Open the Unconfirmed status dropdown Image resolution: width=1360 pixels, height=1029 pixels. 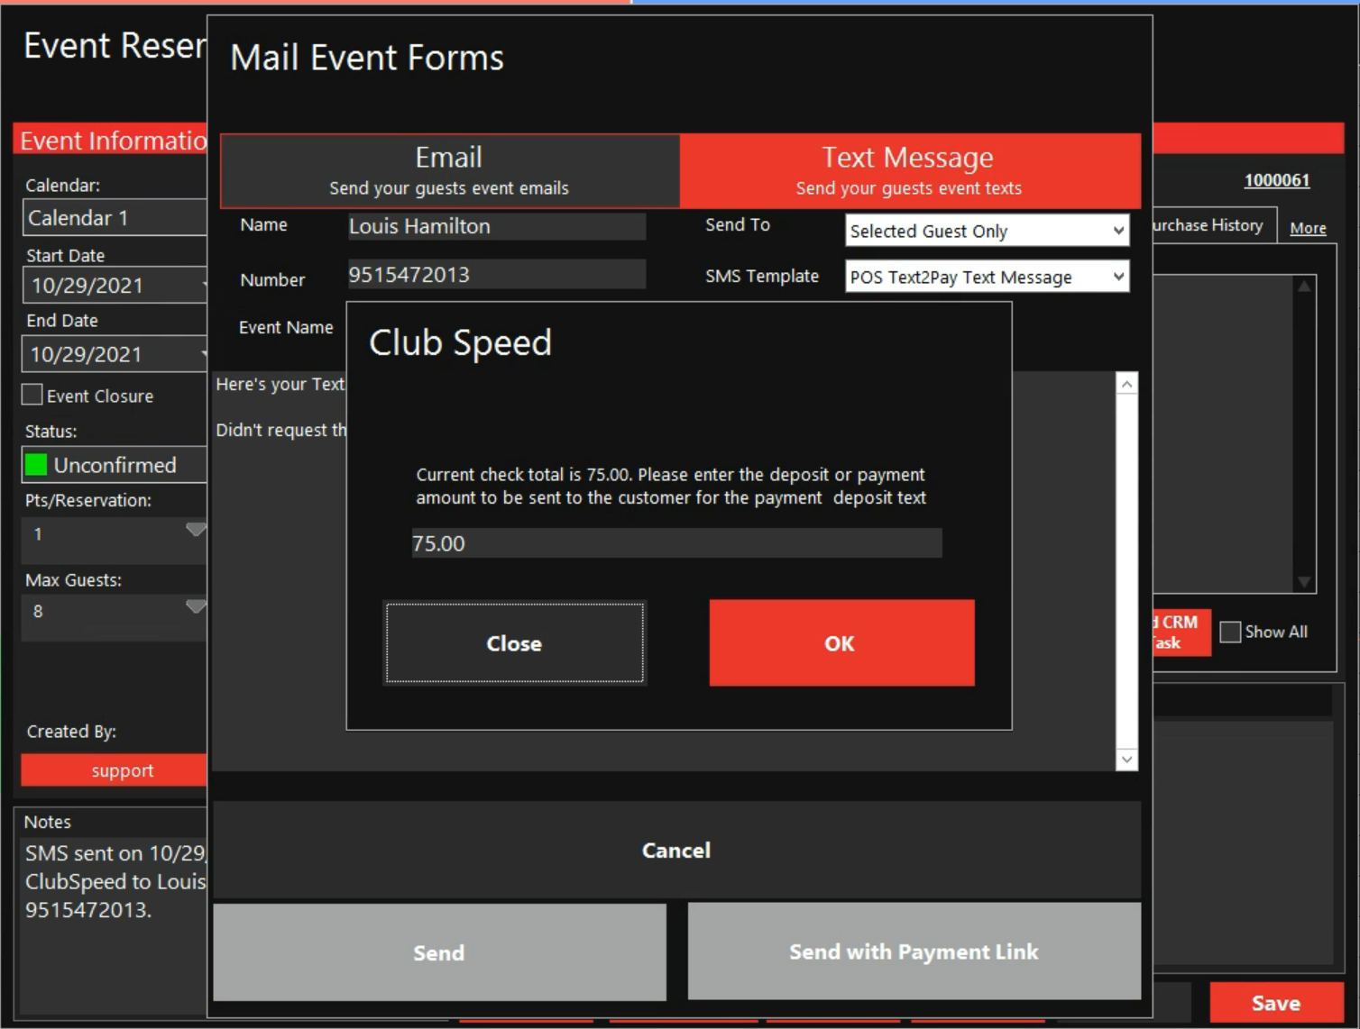115,465
